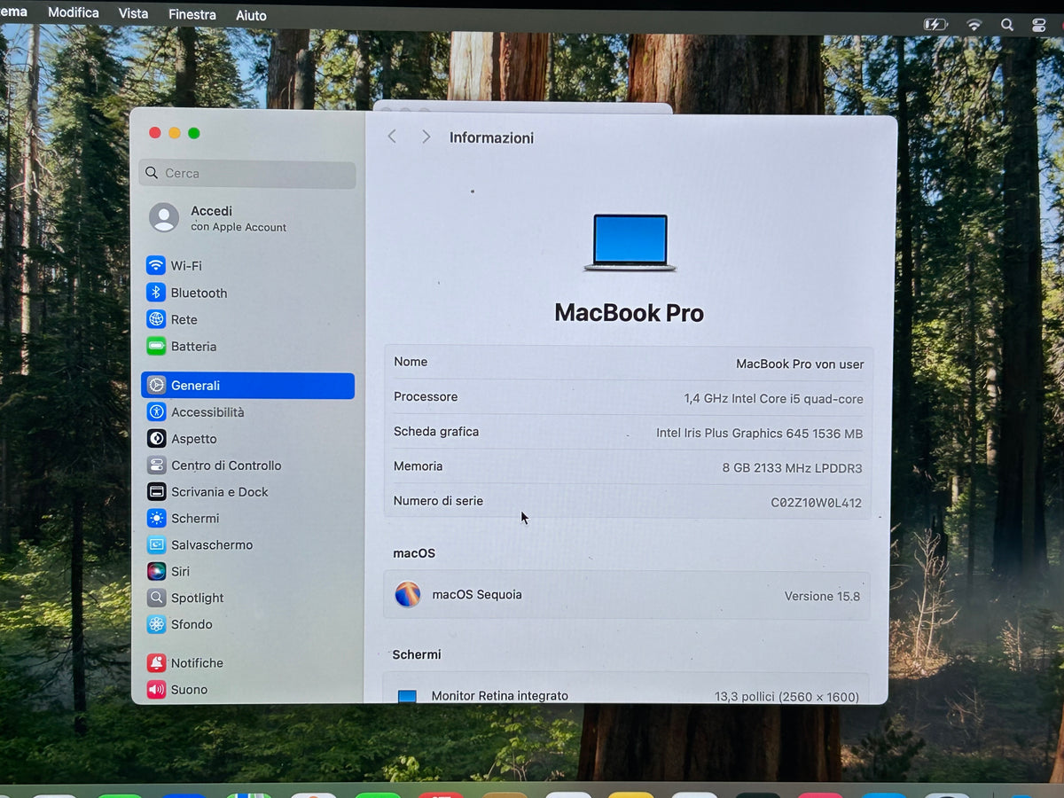The image size is (1064, 798).
Task: Click the 13,3 pollici resolution text
Action: click(786, 697)
